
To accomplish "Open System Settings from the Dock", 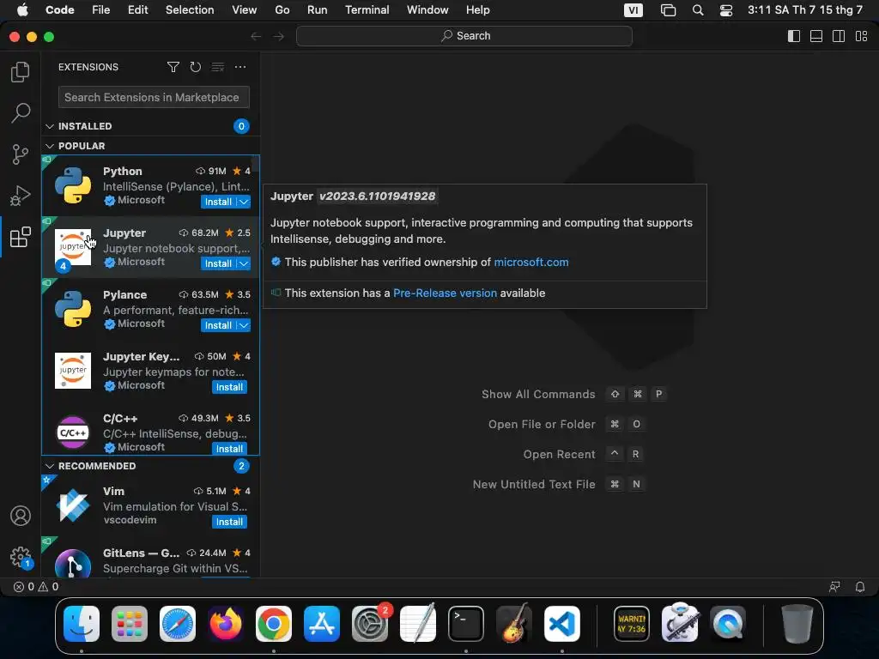I will 370,624.
